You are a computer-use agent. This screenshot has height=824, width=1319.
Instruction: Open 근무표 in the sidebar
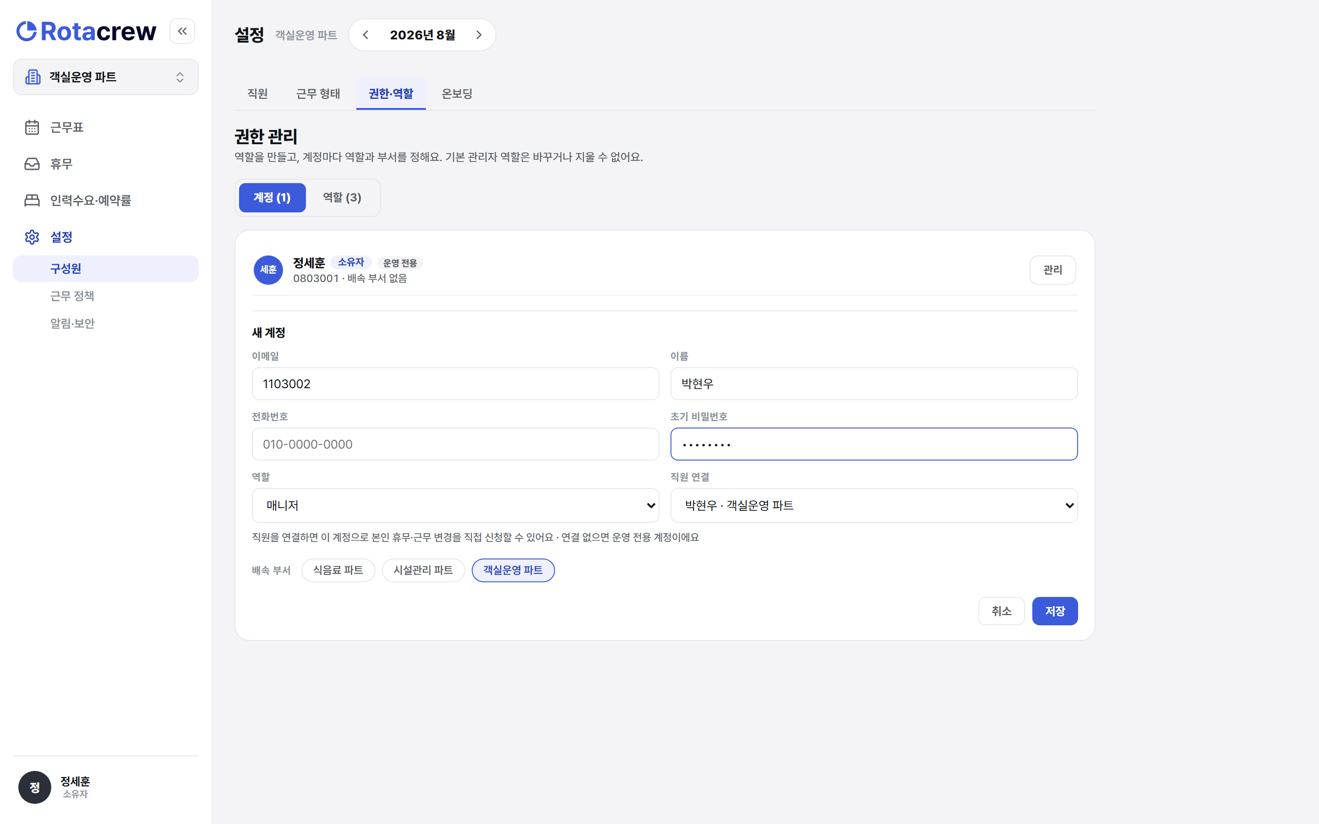tap(106, 127)
